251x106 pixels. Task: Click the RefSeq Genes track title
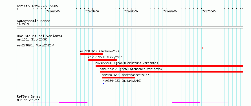pyautogui.click(x=29, y=97)
